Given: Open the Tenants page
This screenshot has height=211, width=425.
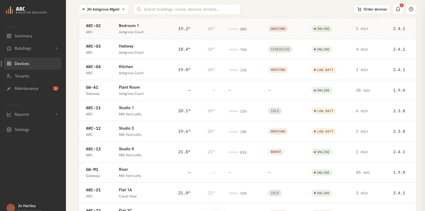Looking at the screenshot, I should (33, 76).
